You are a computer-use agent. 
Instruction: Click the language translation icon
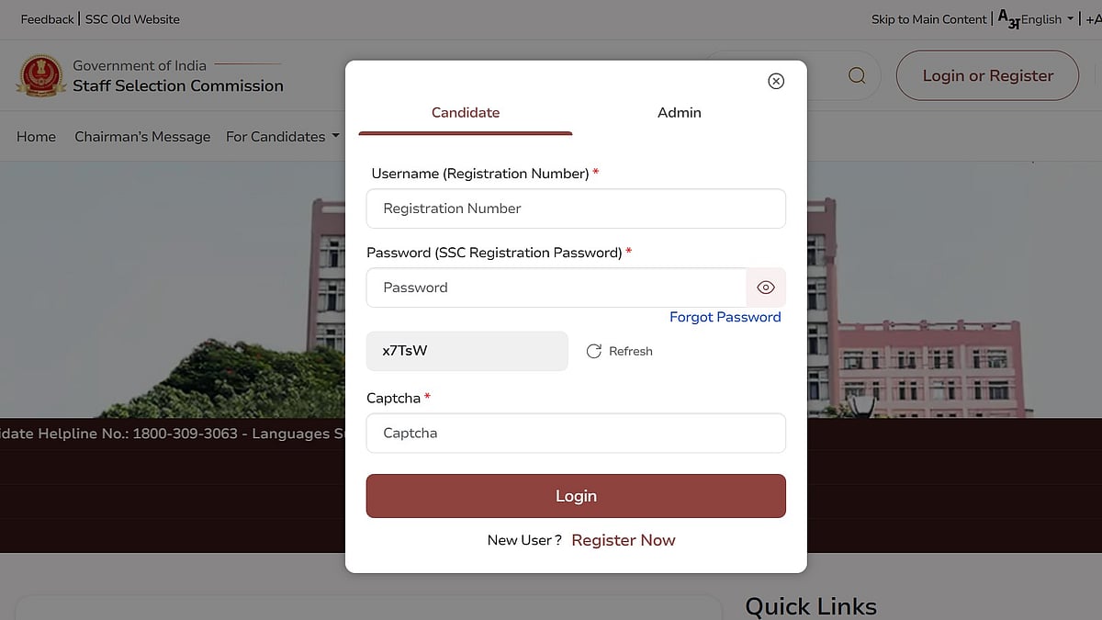coord(1008,18)
